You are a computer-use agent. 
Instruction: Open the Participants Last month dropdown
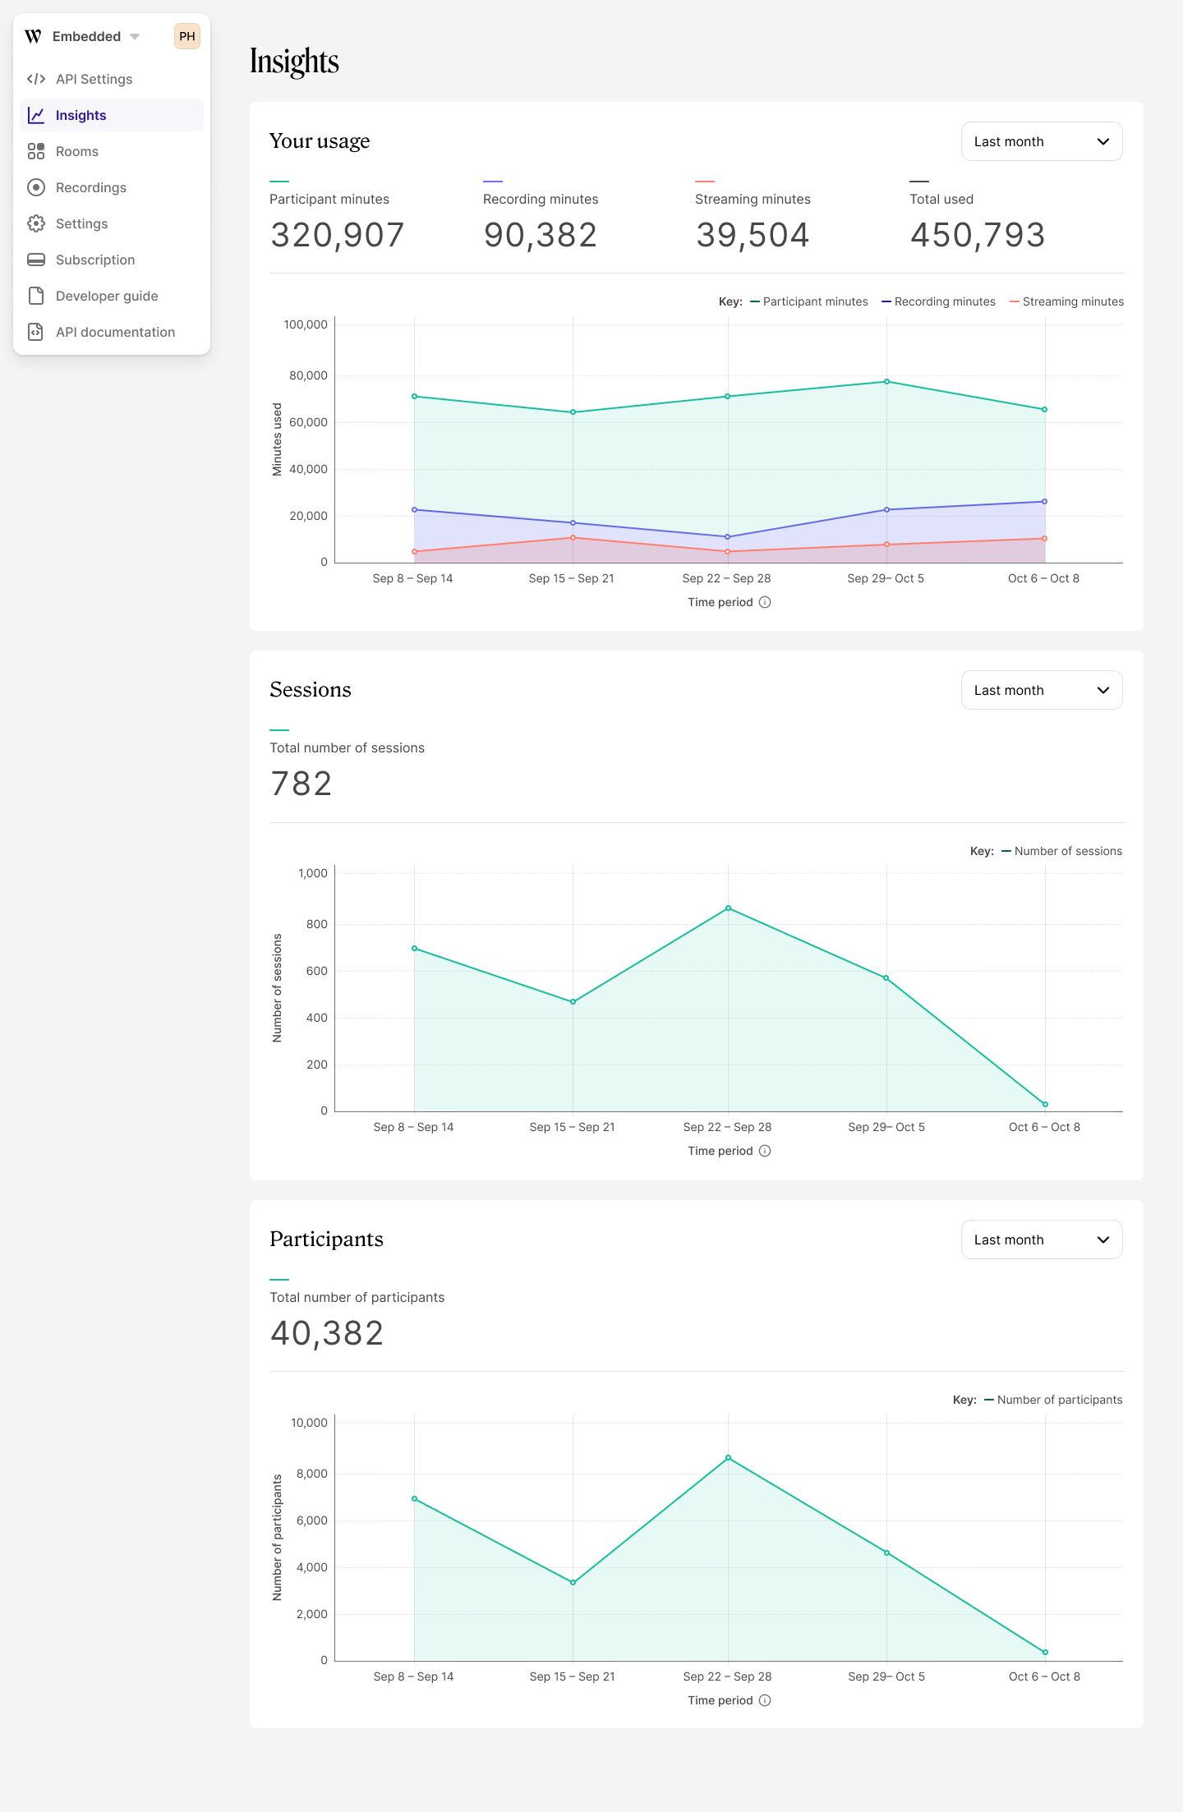[x=1042, y=1239]
